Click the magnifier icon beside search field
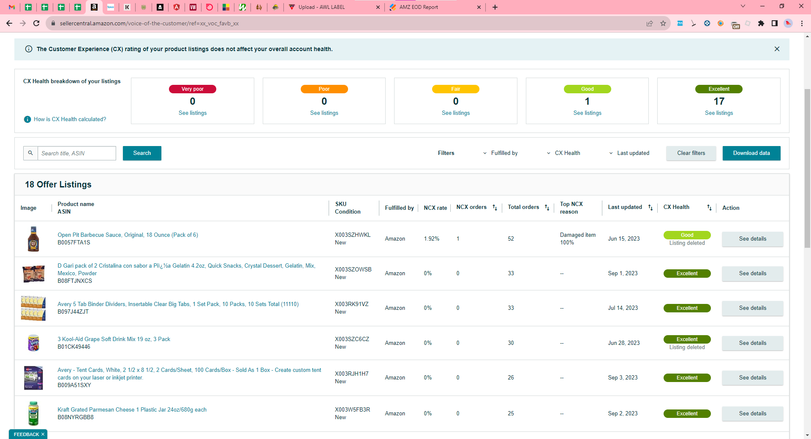The width and height of the screenshot is (811, 439). click(x=30, y=153)
